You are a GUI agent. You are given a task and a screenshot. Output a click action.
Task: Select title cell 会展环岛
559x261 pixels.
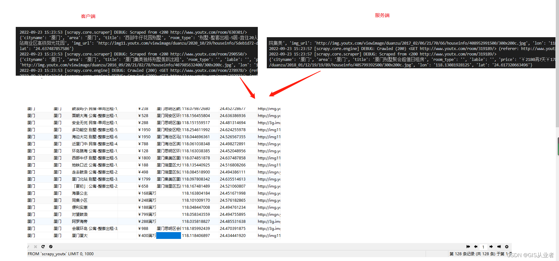[80, 229]
